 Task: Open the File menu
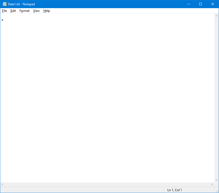(x=4, y=11)
